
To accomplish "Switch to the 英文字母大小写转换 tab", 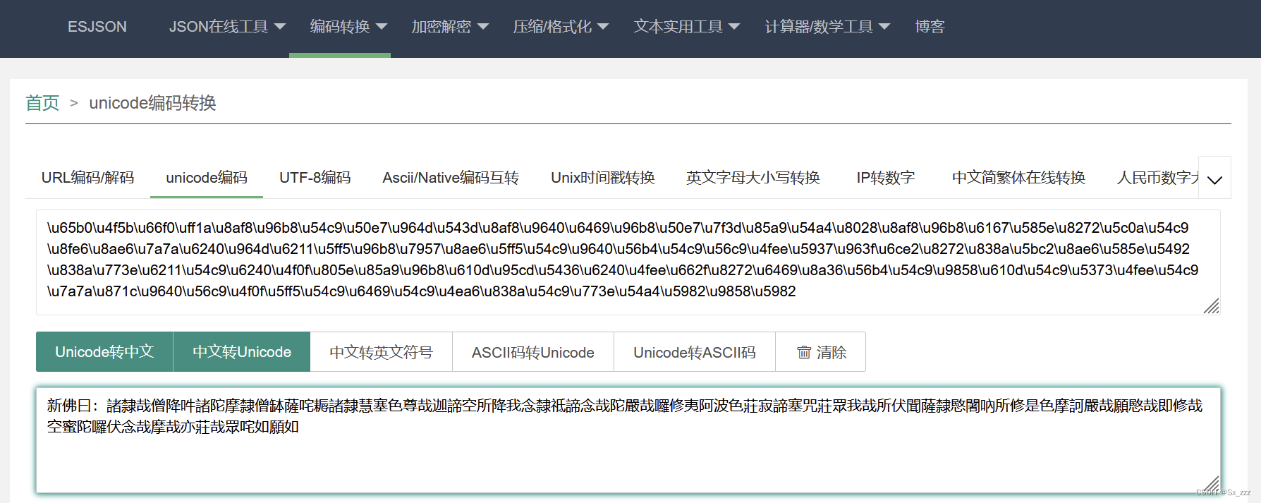I will (753, 178).
